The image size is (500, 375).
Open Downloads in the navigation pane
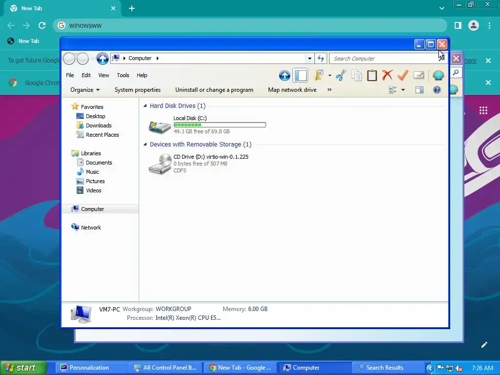click(99, 125)
